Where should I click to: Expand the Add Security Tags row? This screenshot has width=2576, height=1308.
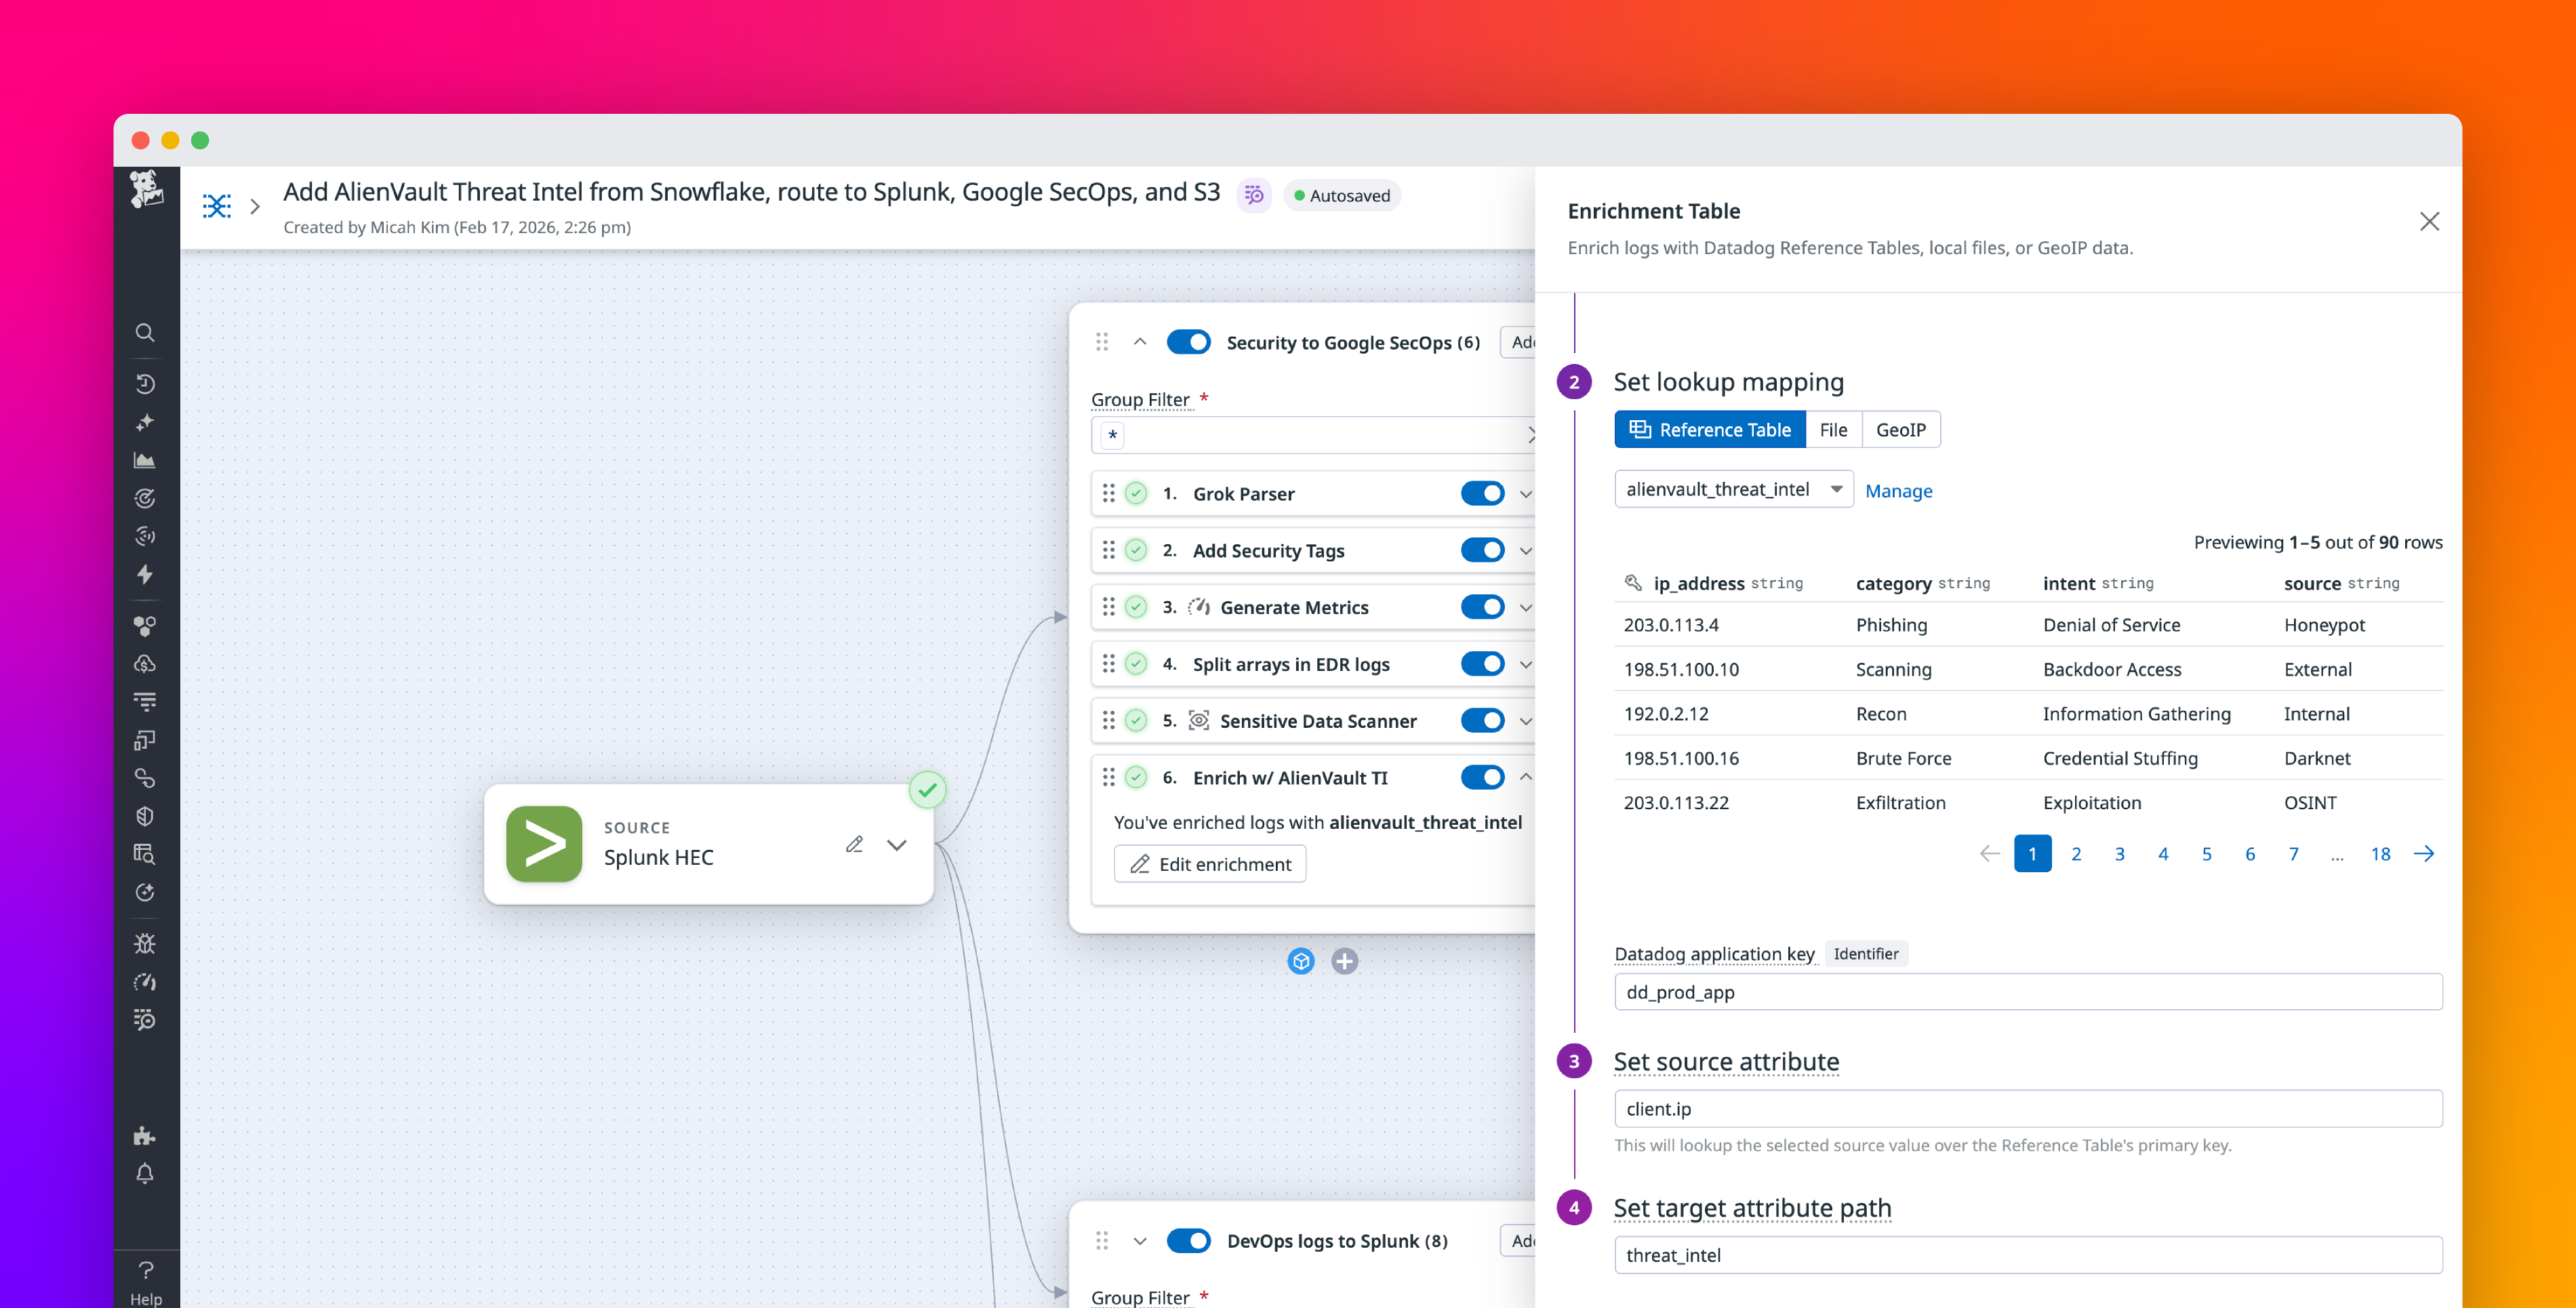click(1525, 551)
